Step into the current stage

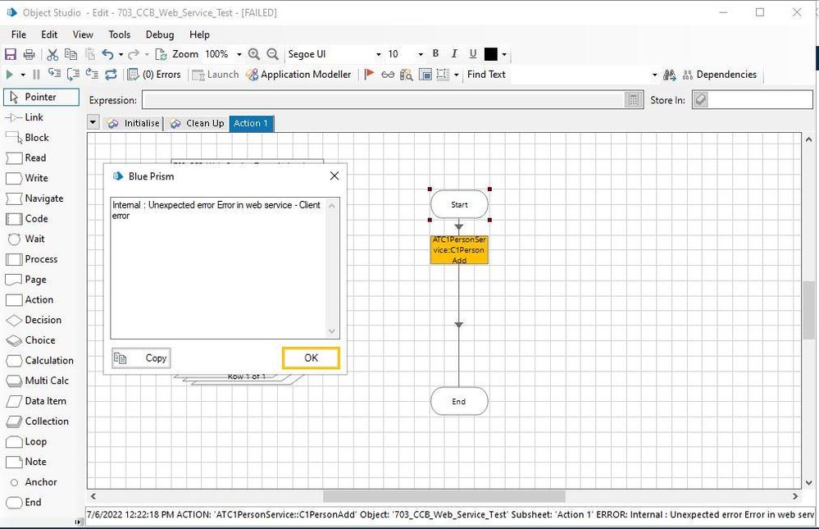pos(54,75)
